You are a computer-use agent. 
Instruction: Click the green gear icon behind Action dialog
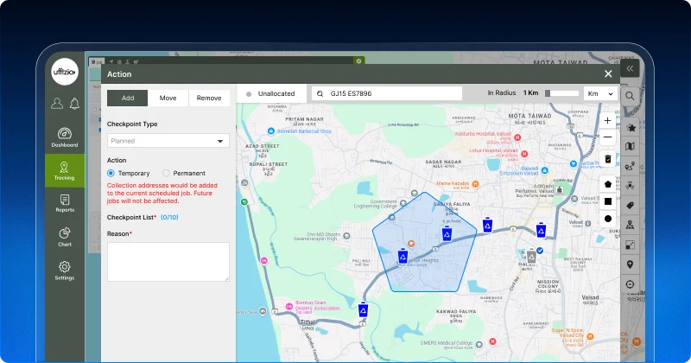click(x=358, y=60)
